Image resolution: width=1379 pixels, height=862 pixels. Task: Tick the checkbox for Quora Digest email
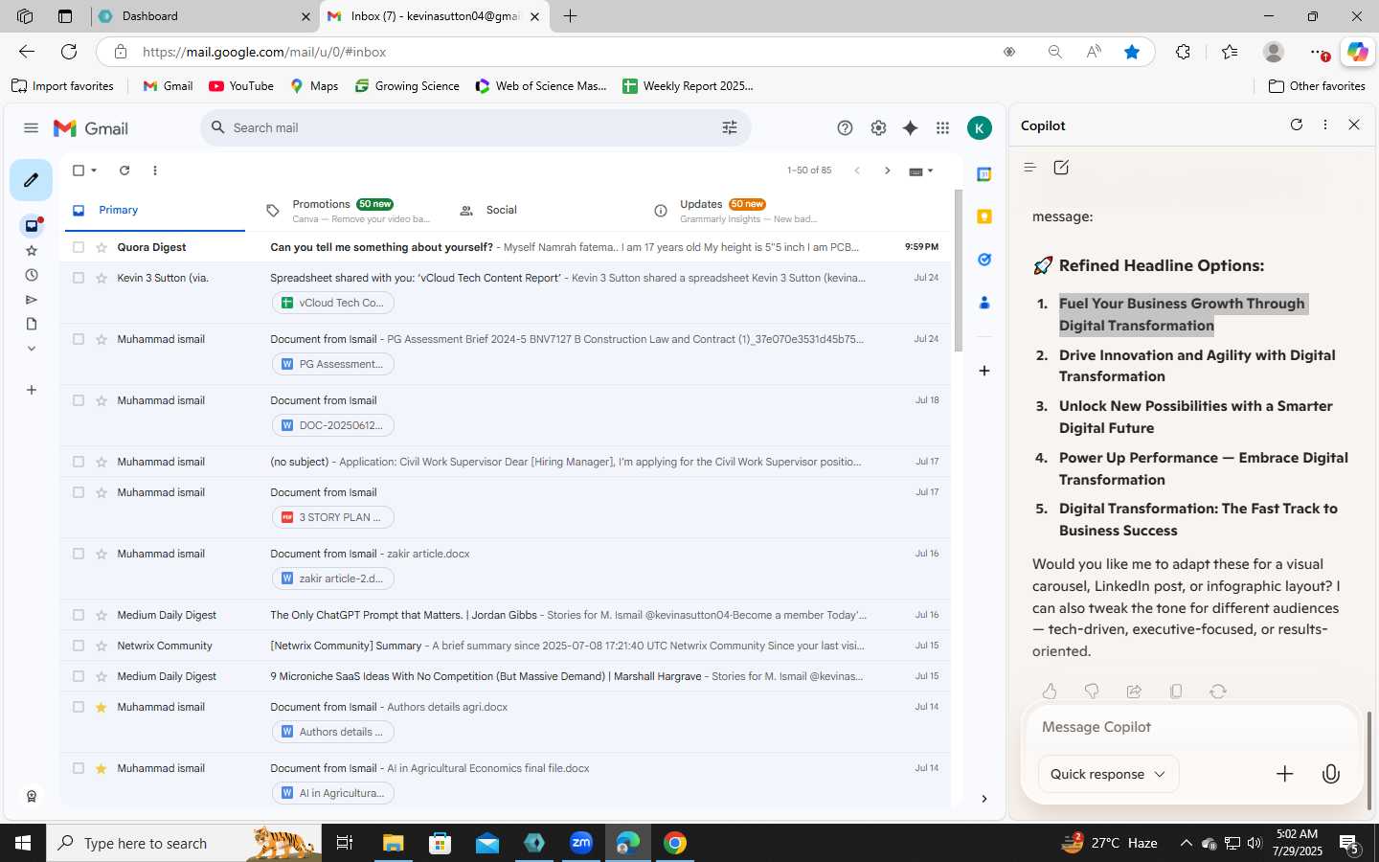[79, 247]
